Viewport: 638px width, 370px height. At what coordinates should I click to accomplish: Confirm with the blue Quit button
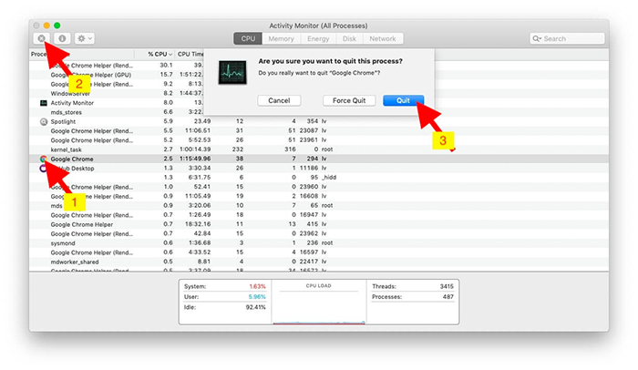(403, 100)
